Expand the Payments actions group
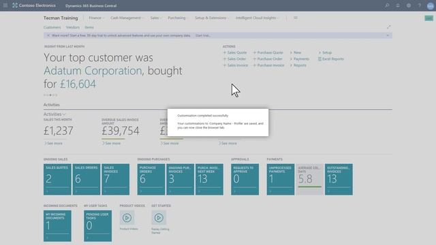This screenshot has width=436, height=245. pyautogui.click(x=300, y=59)
